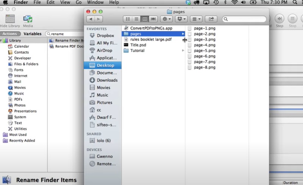Select rules booklet large.pdf
303x185 pixels.
(x=153, y=39)
